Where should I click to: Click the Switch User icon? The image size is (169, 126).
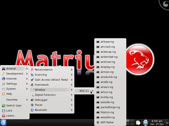tap(3, 106)
